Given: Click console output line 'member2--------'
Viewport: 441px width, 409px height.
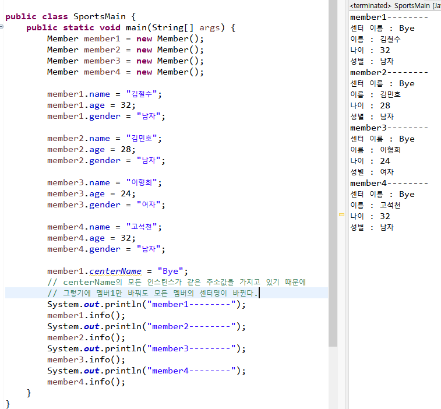Looking at the screenshot, I should coord(389,73).
